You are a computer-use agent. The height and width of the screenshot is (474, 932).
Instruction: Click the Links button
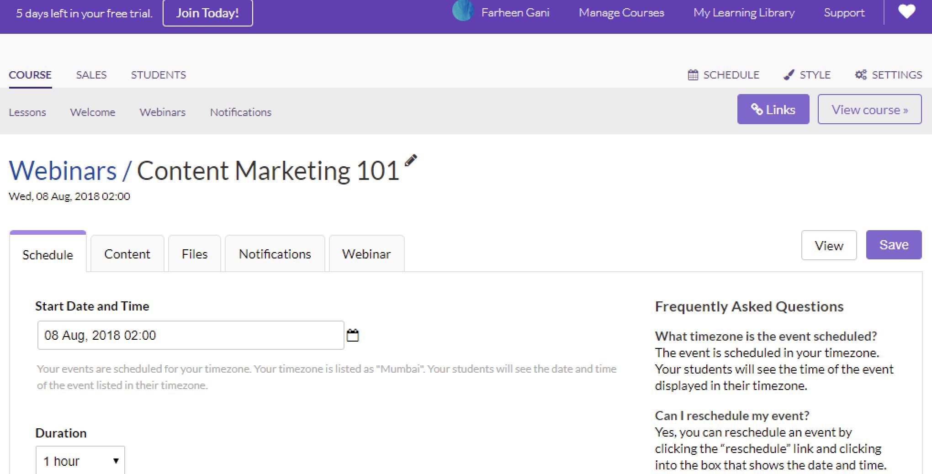coord(773,110)
